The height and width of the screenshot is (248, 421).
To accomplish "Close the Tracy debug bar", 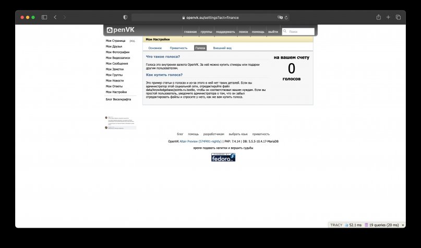I will [403, 225].
